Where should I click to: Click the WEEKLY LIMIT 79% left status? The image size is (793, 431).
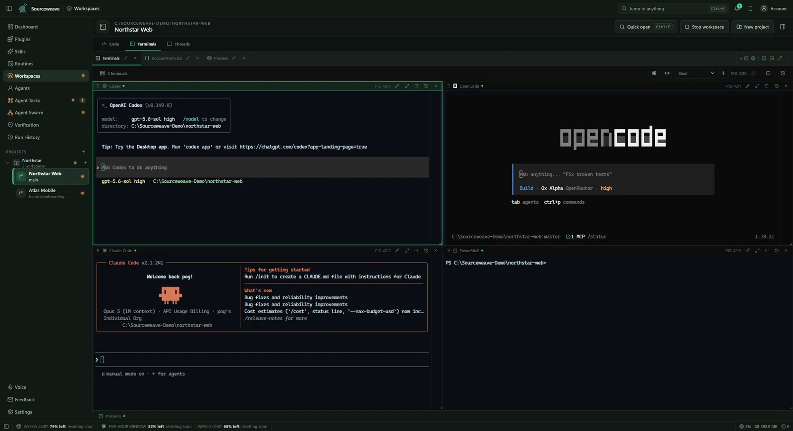point(55,427)
